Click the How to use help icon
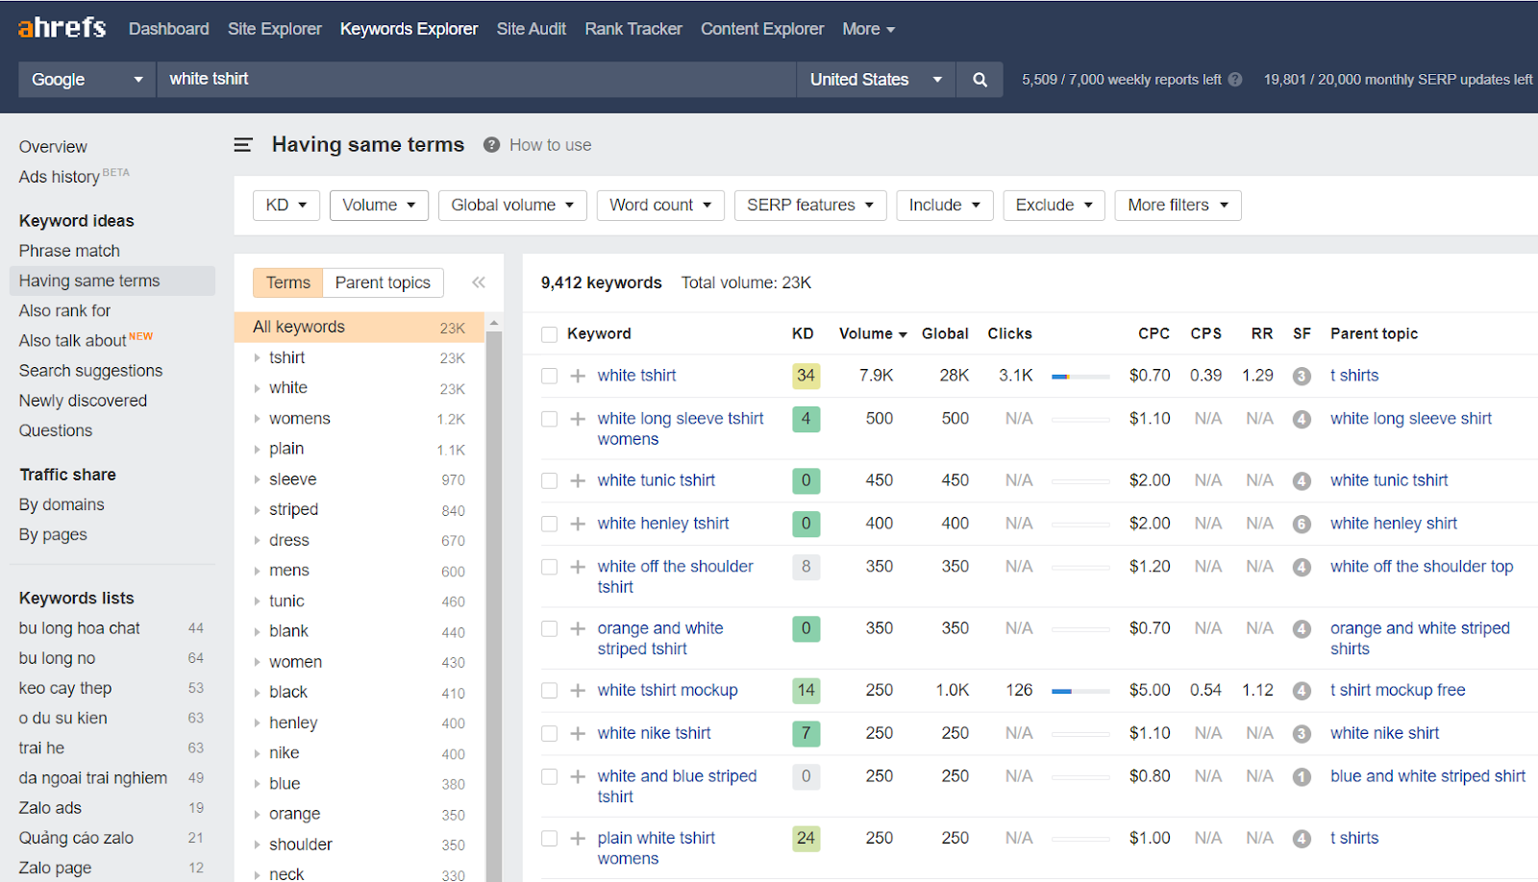 (x=491, y=145)
